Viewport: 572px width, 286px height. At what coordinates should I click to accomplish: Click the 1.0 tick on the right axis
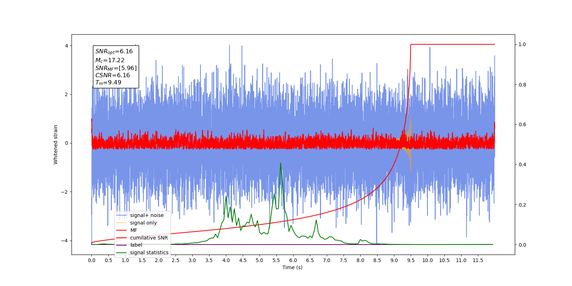(522, 45)
